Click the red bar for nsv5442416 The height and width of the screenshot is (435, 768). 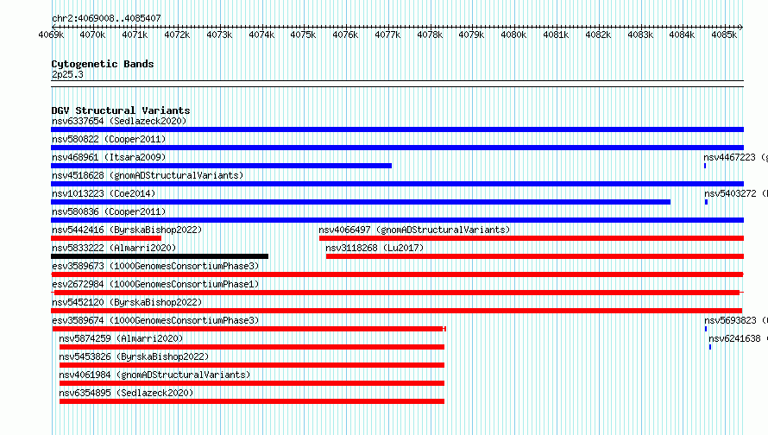point(106,238)
